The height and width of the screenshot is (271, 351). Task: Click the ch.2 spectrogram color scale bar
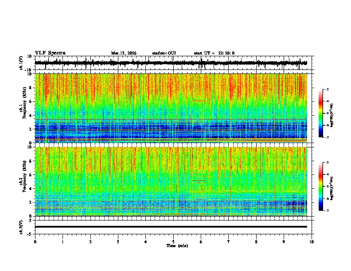pyautogui.click(x=321, y=186)
